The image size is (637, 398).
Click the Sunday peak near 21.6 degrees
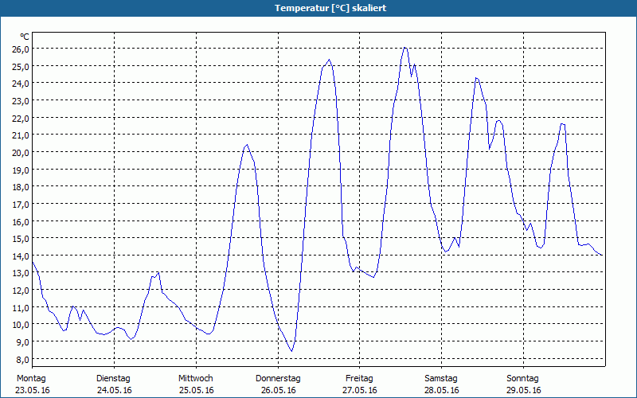click(x=562, y=124)
